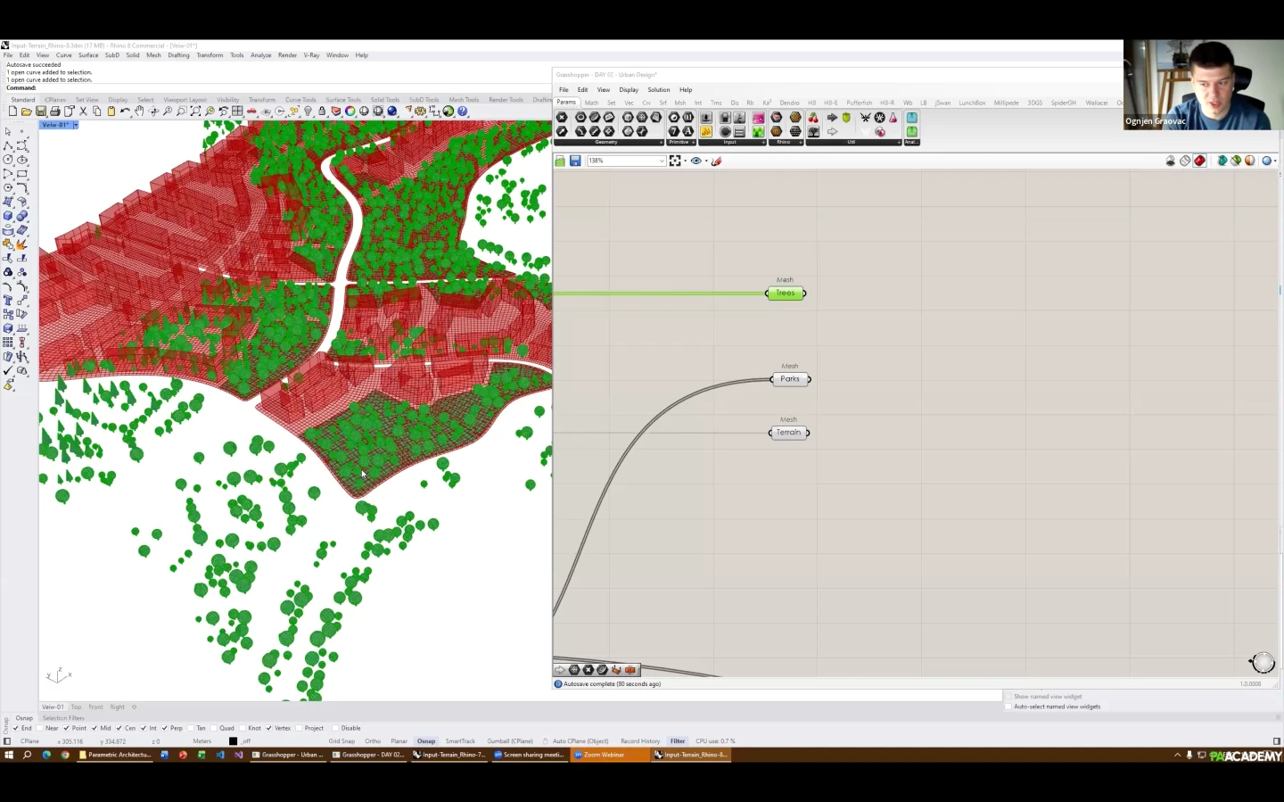Click the Undo arrow in Rhino toolbar
1284x802 pixels.
pos(125,112)
